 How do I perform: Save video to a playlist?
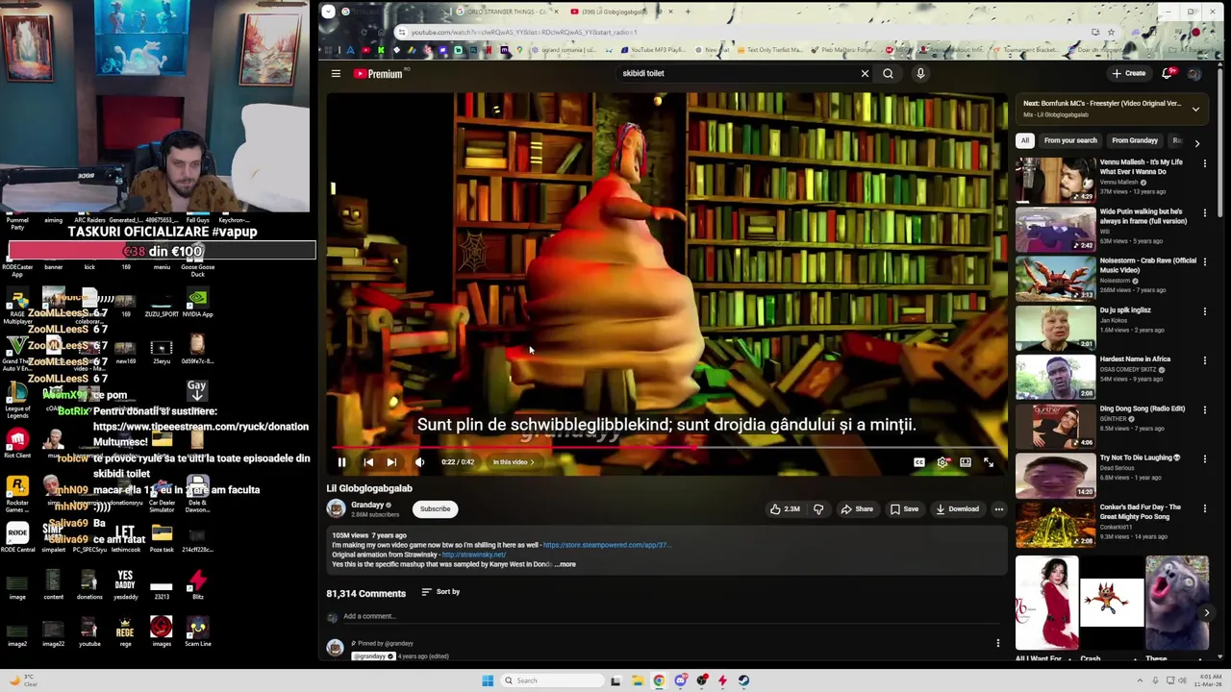(x=904, y=509)
